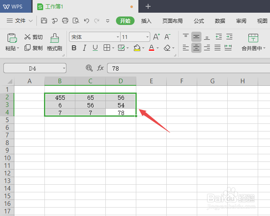Click row header 5

click(7, 120)
